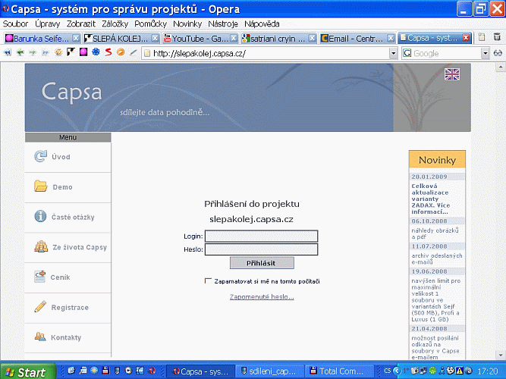
Task: Open Kontakty people icon
Action: point(40,337)
